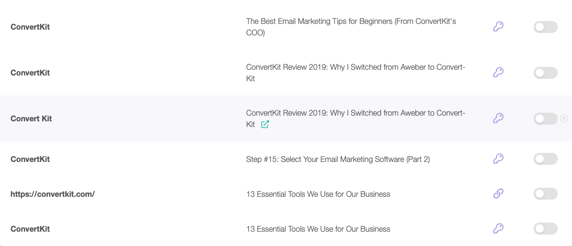
Task: Click the ConvertKit keyword in the first row
Action: point(30,27)
